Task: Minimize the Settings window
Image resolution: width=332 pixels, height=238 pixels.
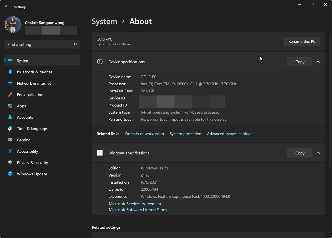Action: tap(299, 5)
